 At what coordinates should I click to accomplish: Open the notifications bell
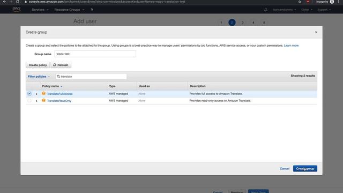point(266,10)
